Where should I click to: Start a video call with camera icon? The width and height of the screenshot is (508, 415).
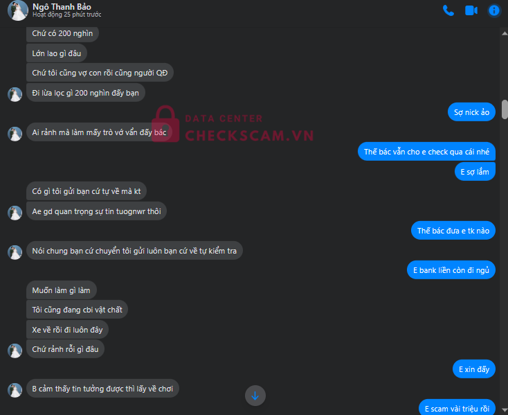pyautogui.click(x=471, y=10)
